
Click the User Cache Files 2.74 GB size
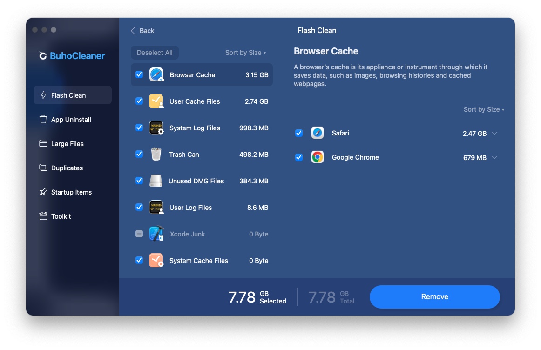tap(257, 101)
